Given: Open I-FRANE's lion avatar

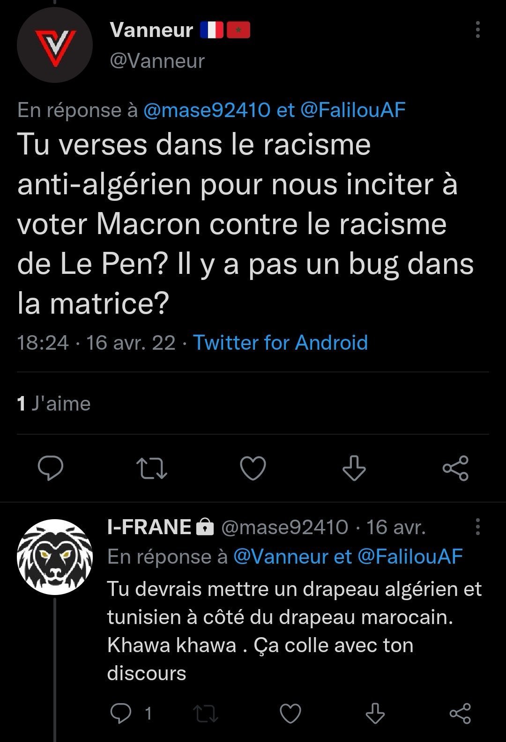Looking at the screenshot, I should tap(54, 557).
